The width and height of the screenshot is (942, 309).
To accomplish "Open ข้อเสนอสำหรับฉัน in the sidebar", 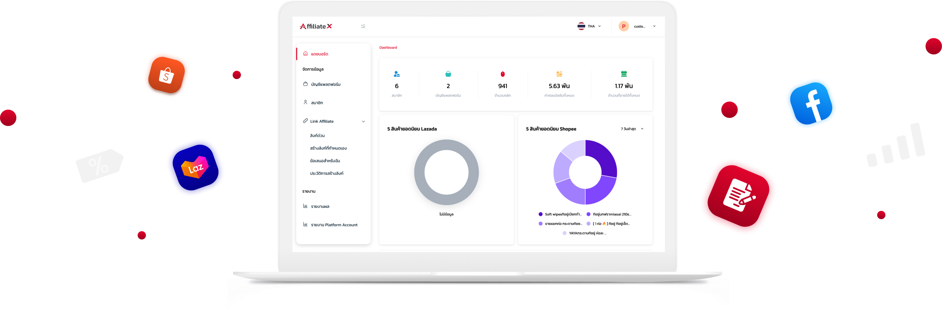I will 325,161.
